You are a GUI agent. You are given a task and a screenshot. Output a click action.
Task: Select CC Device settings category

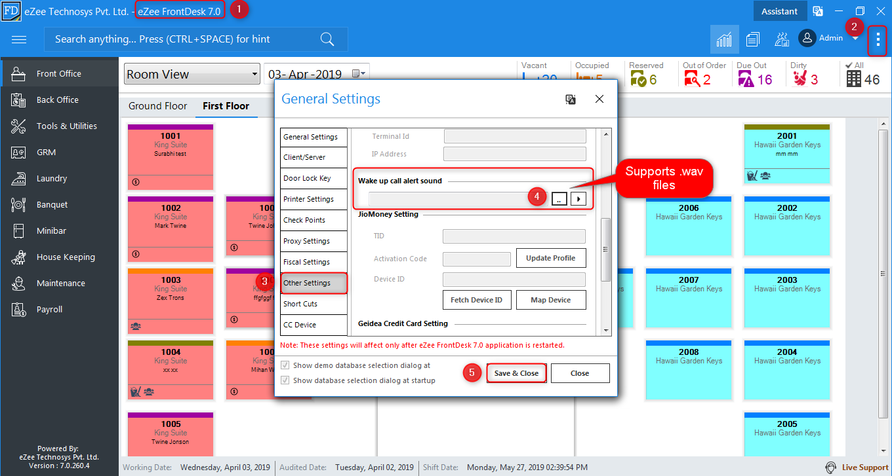[314, 325]
